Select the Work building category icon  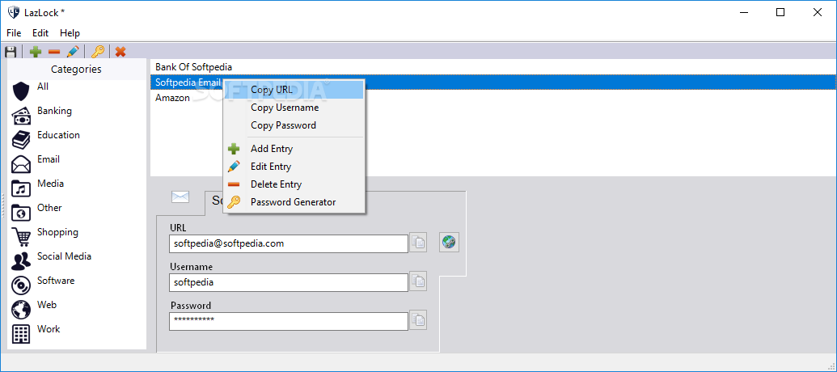coord(21,334)
